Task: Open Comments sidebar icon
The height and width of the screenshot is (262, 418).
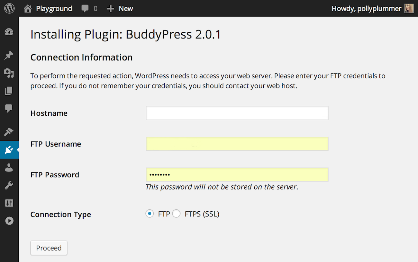Action: (9, 108)
